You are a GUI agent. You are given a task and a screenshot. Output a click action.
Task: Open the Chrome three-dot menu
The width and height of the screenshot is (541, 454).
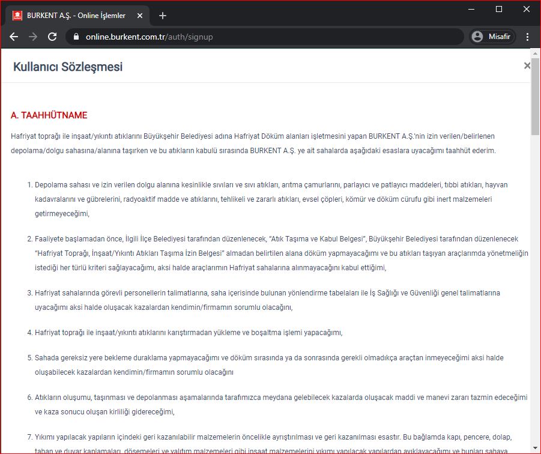(527, 37)
